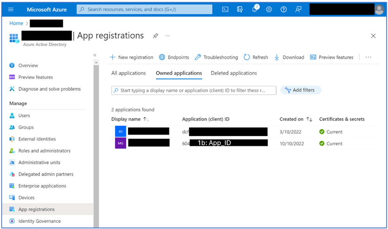Open the Azure portal hamburger menu
Viewport: 388px width, 229px height.
click(x=10, y=9)
